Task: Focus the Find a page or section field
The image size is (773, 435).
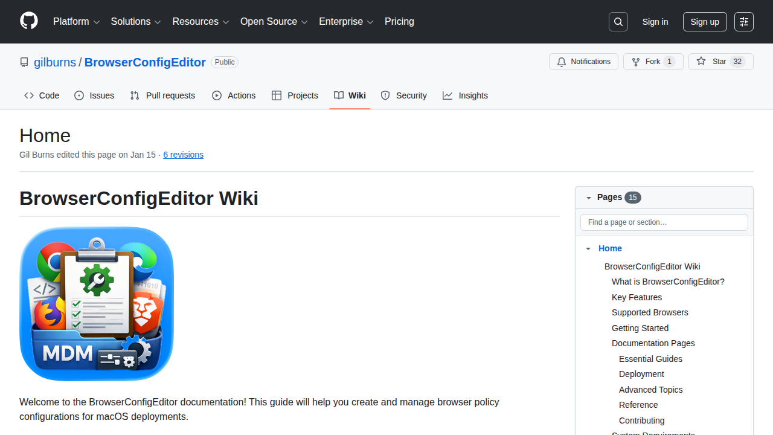Action: point(664,222)
